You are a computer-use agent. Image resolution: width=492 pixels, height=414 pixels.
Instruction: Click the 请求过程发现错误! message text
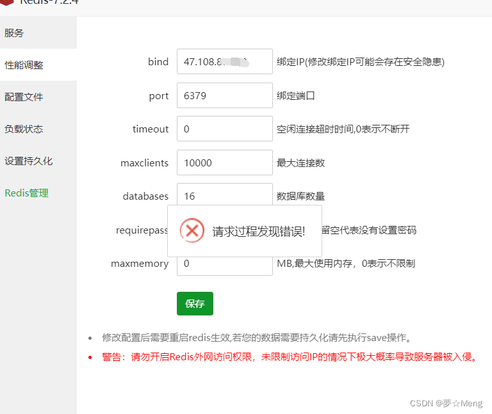(259, 232)
